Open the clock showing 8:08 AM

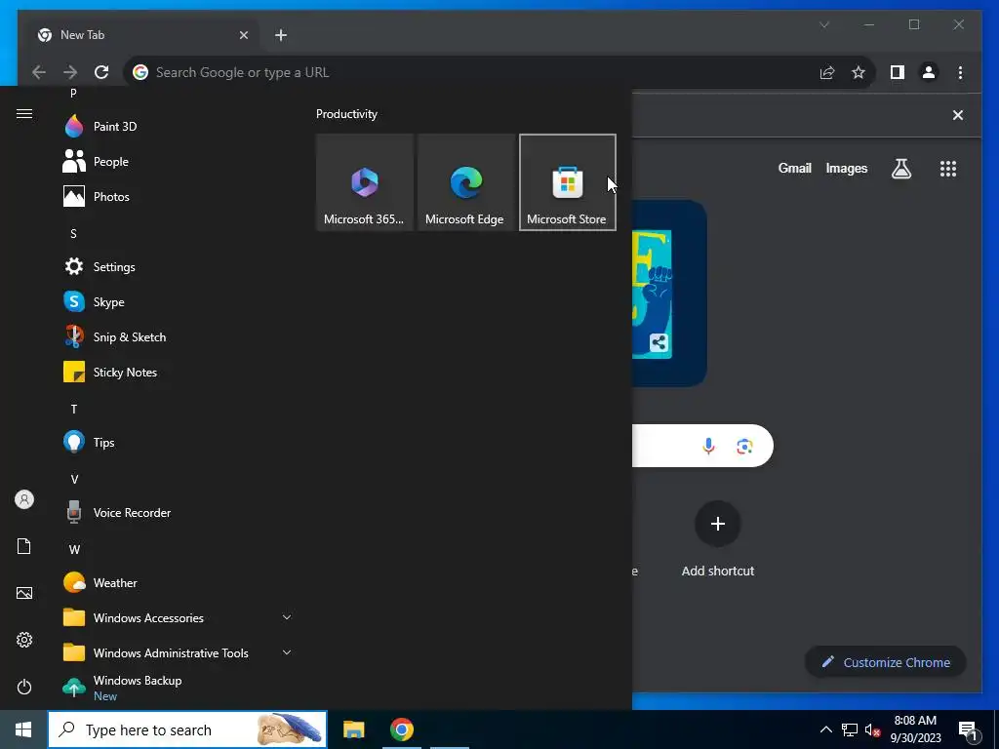click(x=915, y=729)
